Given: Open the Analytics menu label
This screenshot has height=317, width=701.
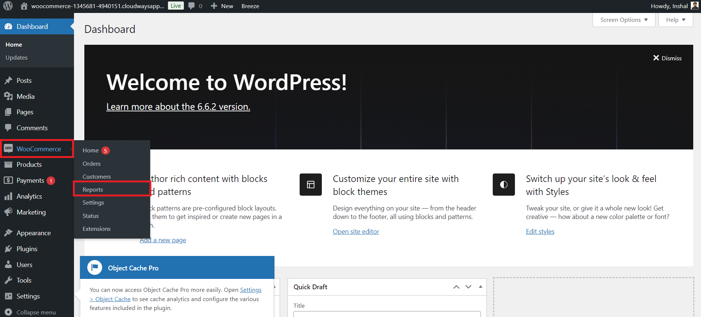Looking at the screenshot, I should (29, 196).
